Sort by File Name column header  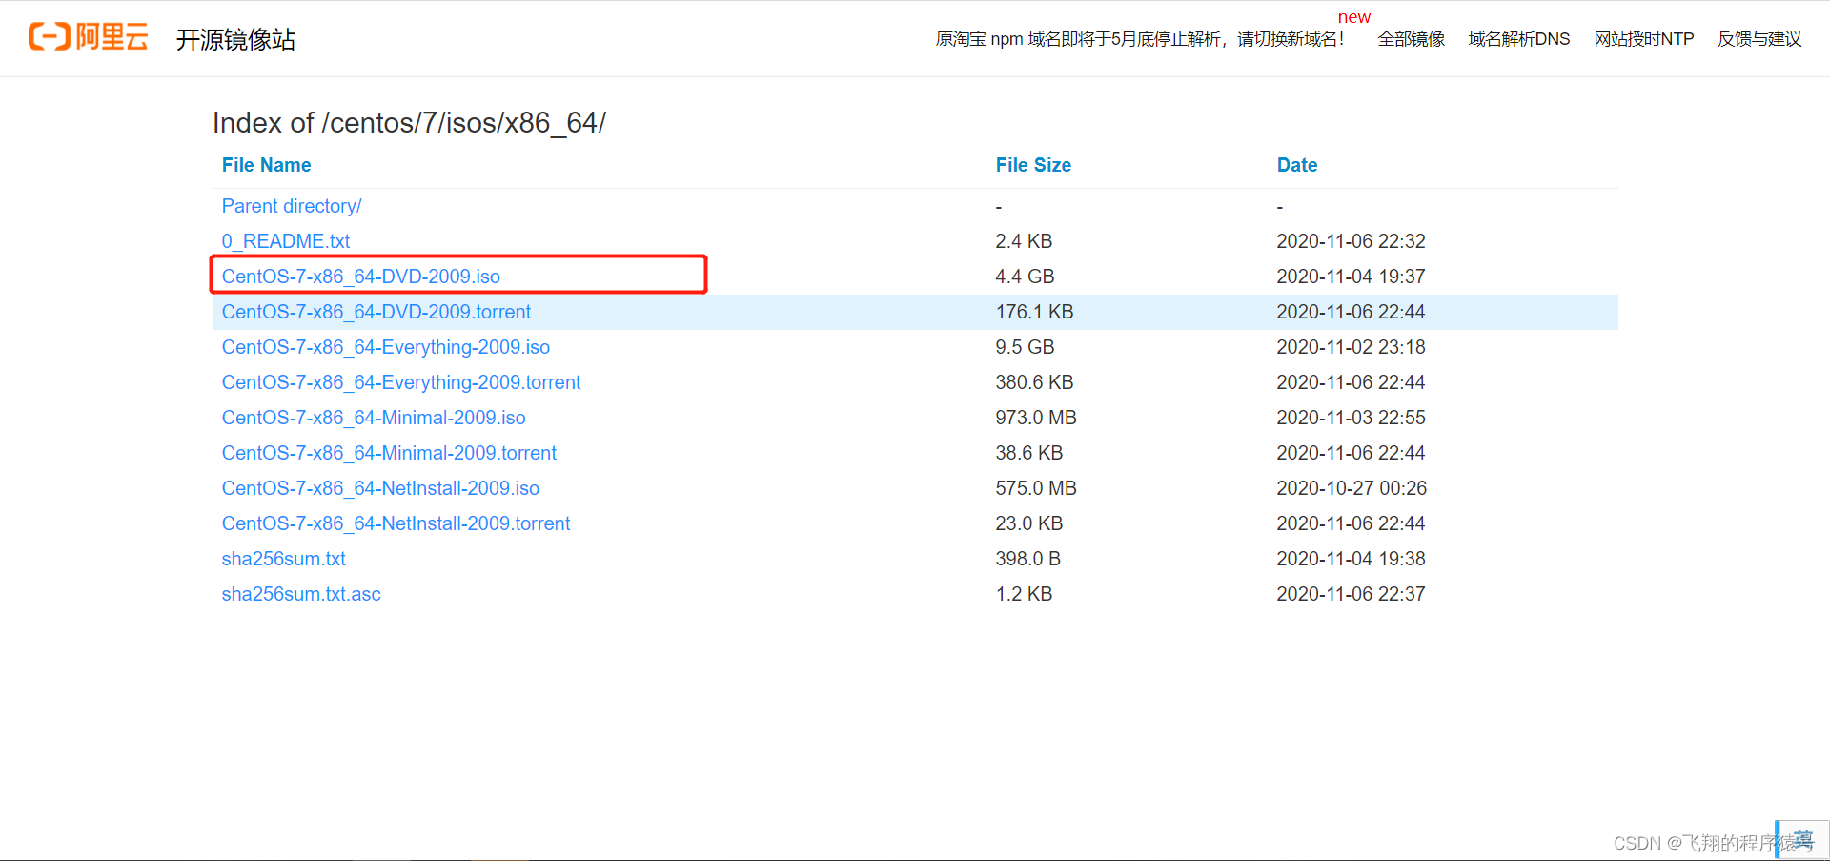click(x=266, y=165)
